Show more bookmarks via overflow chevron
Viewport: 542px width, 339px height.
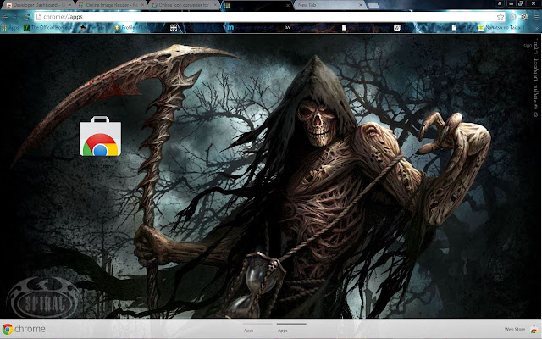pyautogui.click(x=537, y=28)
